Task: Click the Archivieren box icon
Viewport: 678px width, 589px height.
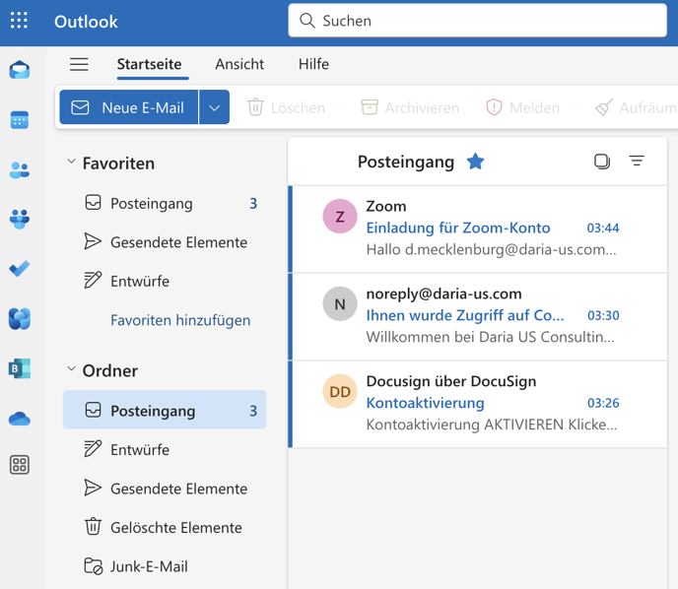Action: pyautogui.click(x=370, y=107)
